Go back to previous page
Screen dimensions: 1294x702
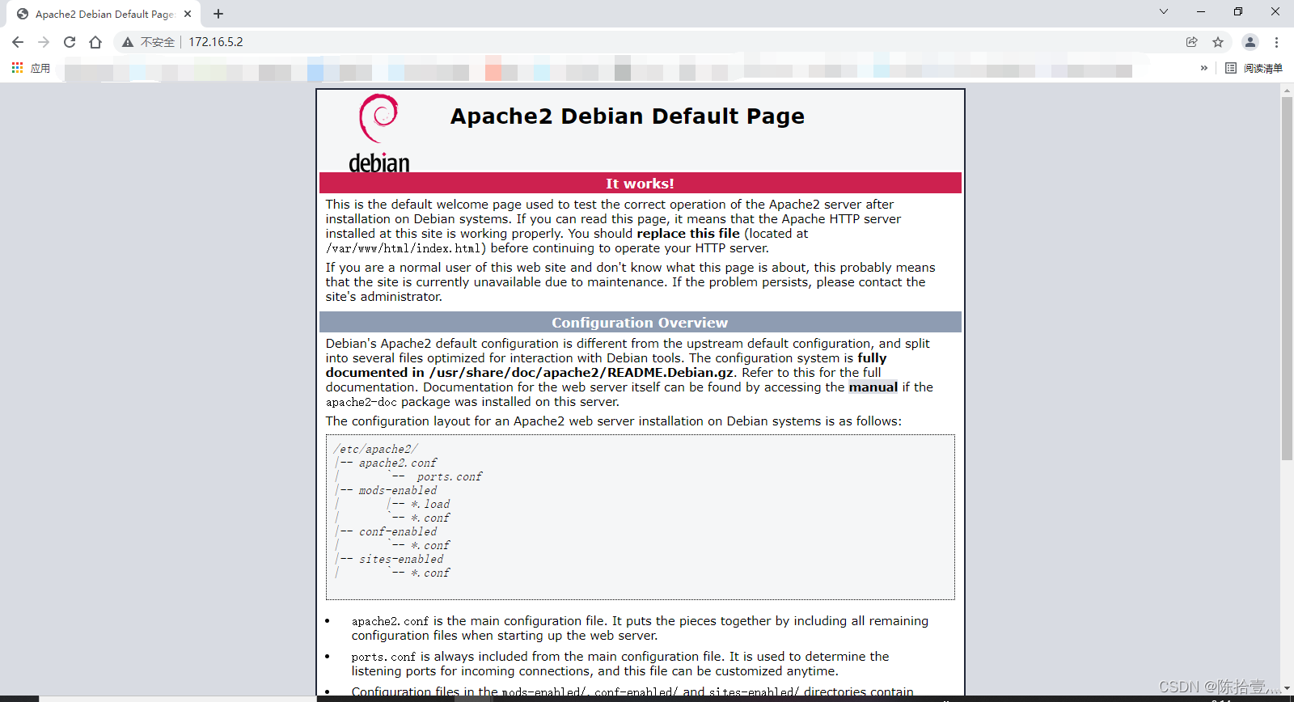point(18,42)
